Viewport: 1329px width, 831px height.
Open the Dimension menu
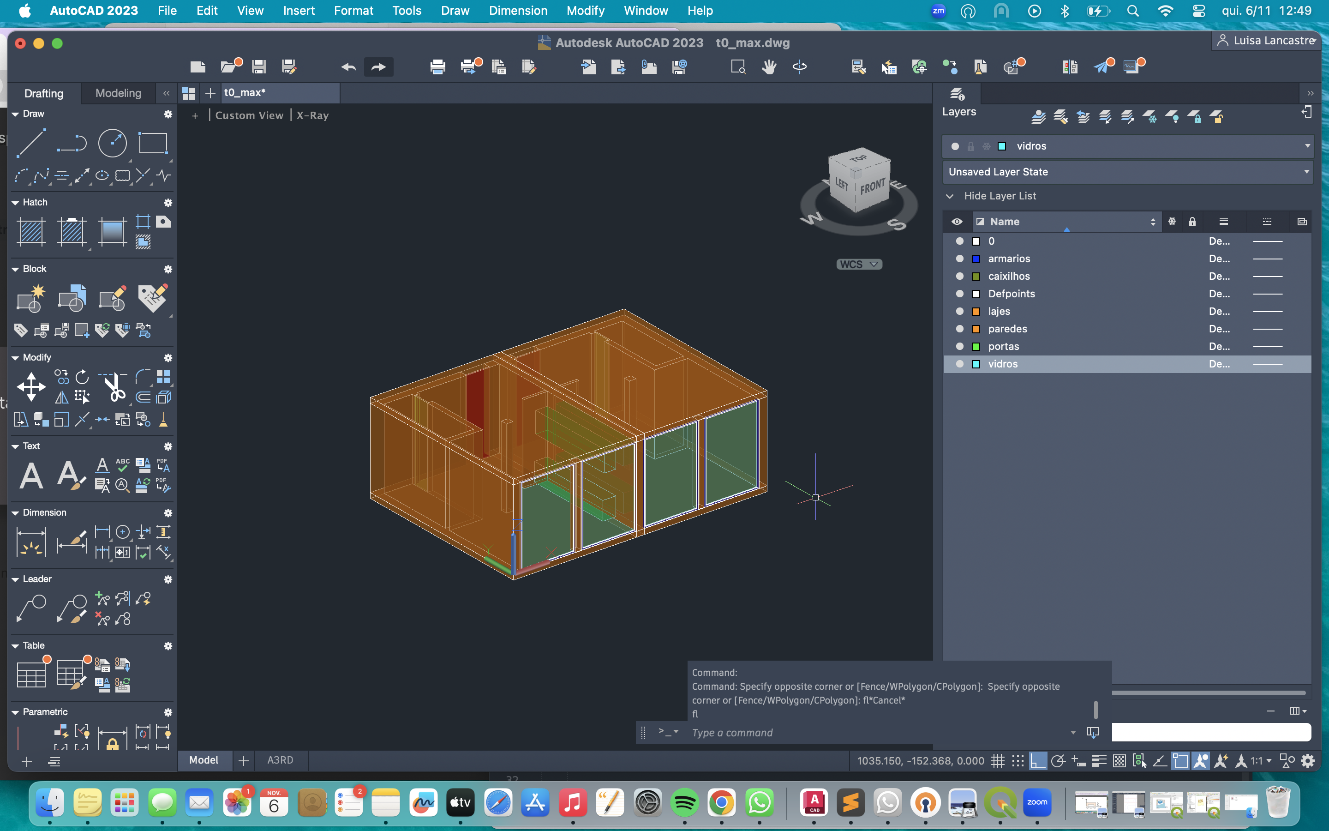coord(518,11)
